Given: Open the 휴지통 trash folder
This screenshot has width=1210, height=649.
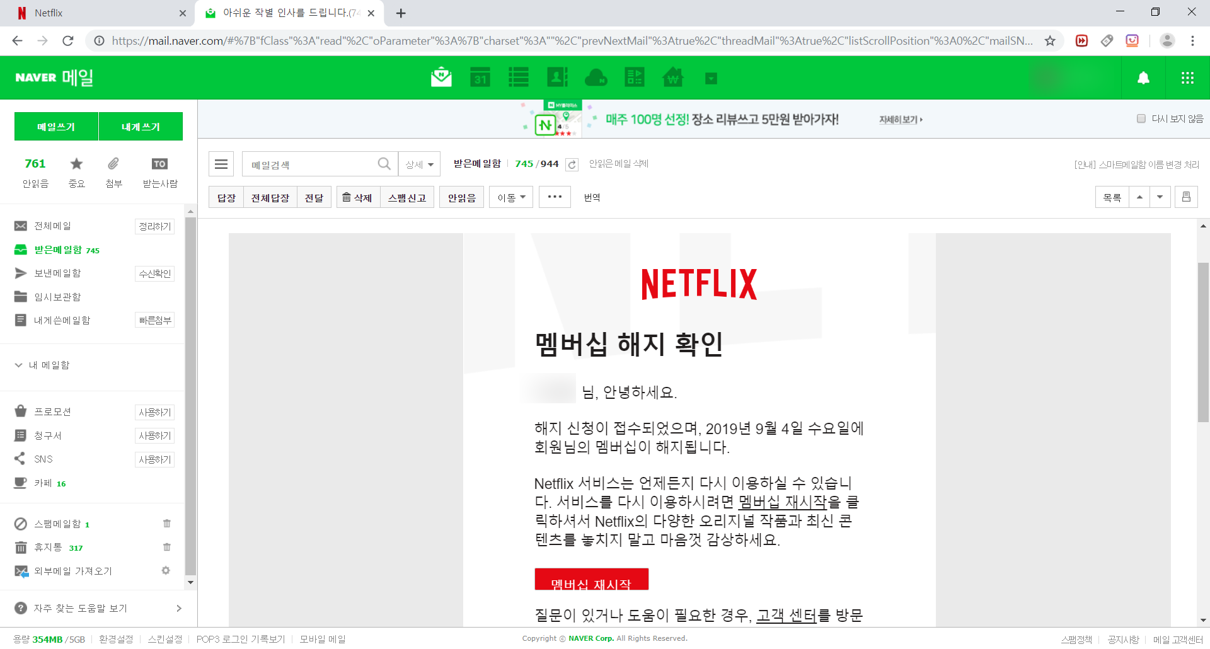Looking at the screenshot, I should (x=48, y=548).
